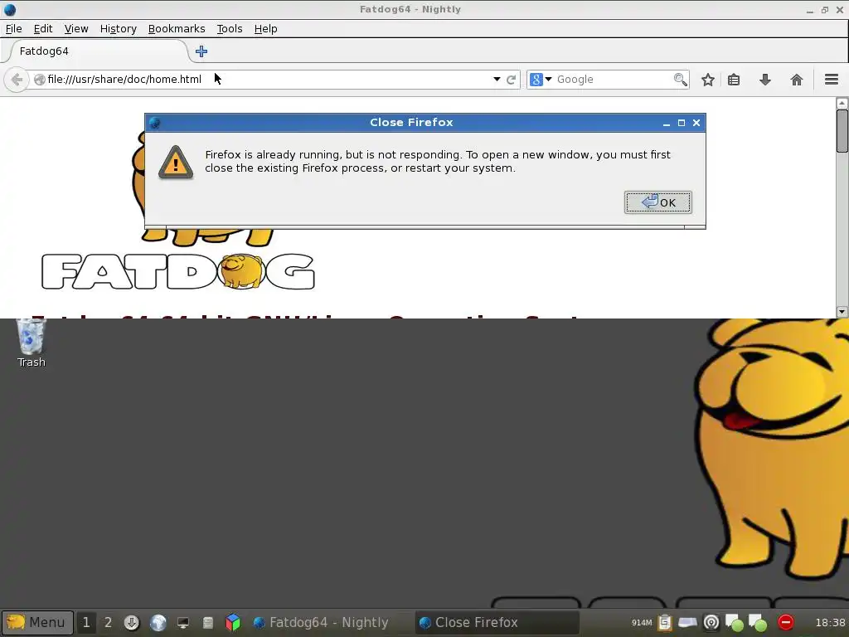Maximize the Close Firefox dialog
This screenshot has height=637, width=849.
pyautogui.click(x=682, y=123)
